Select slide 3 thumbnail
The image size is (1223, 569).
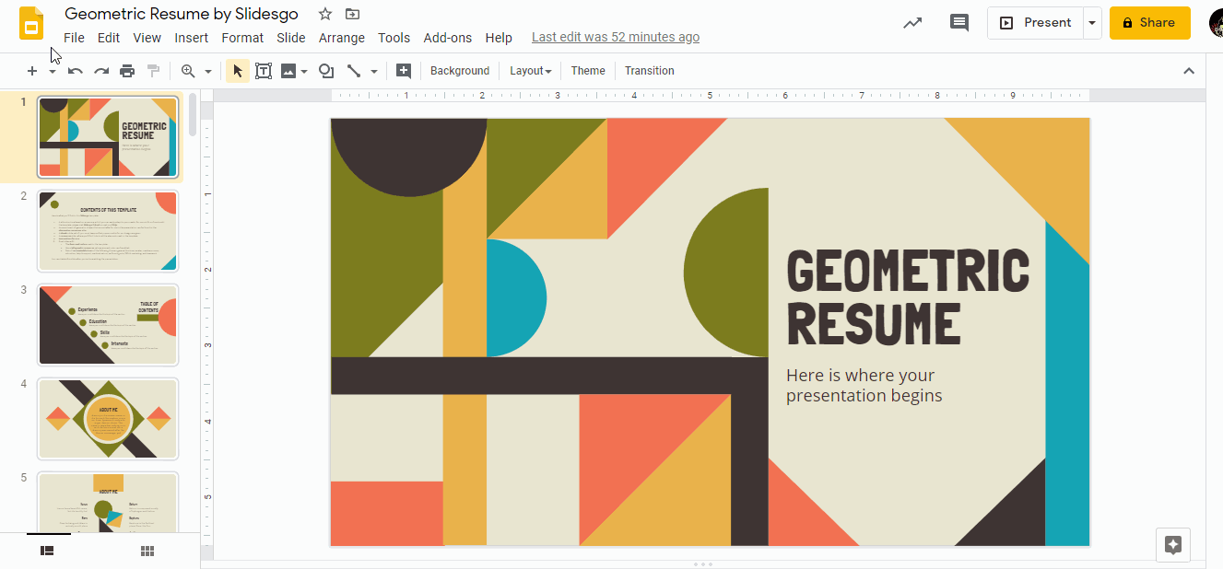[107, 324]
